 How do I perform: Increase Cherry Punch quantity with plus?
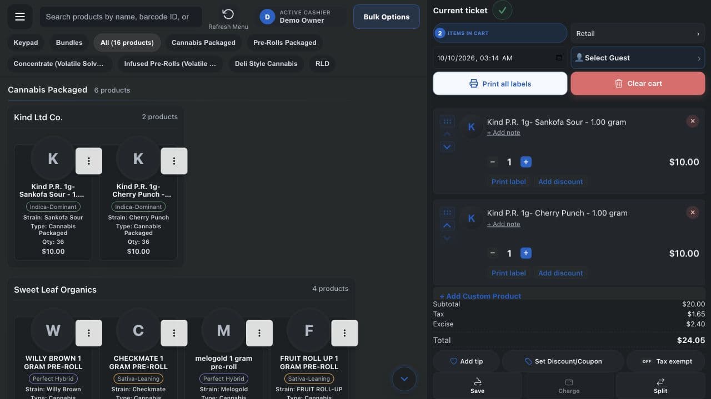coord(526,253)
